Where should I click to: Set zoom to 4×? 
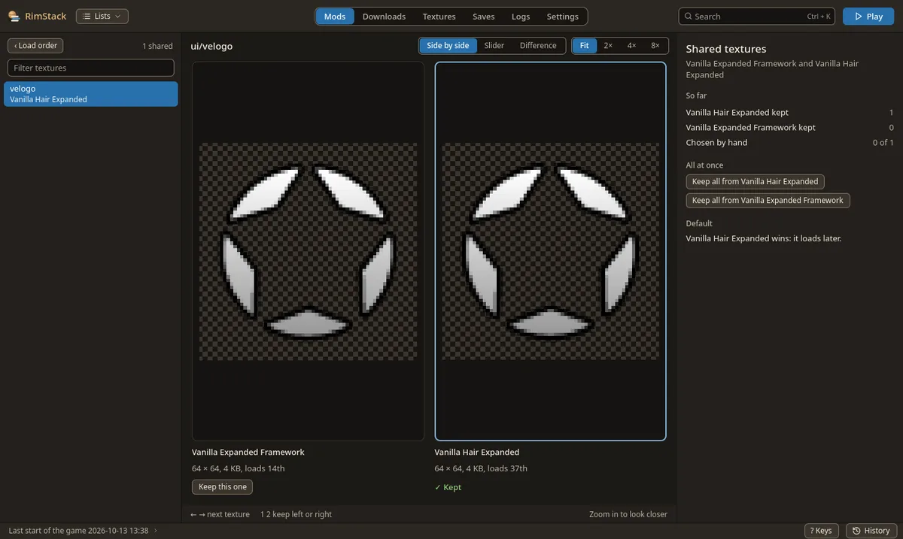[x=631, y=46]
